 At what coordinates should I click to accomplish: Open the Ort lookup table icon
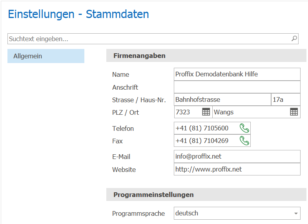point(293,112)
